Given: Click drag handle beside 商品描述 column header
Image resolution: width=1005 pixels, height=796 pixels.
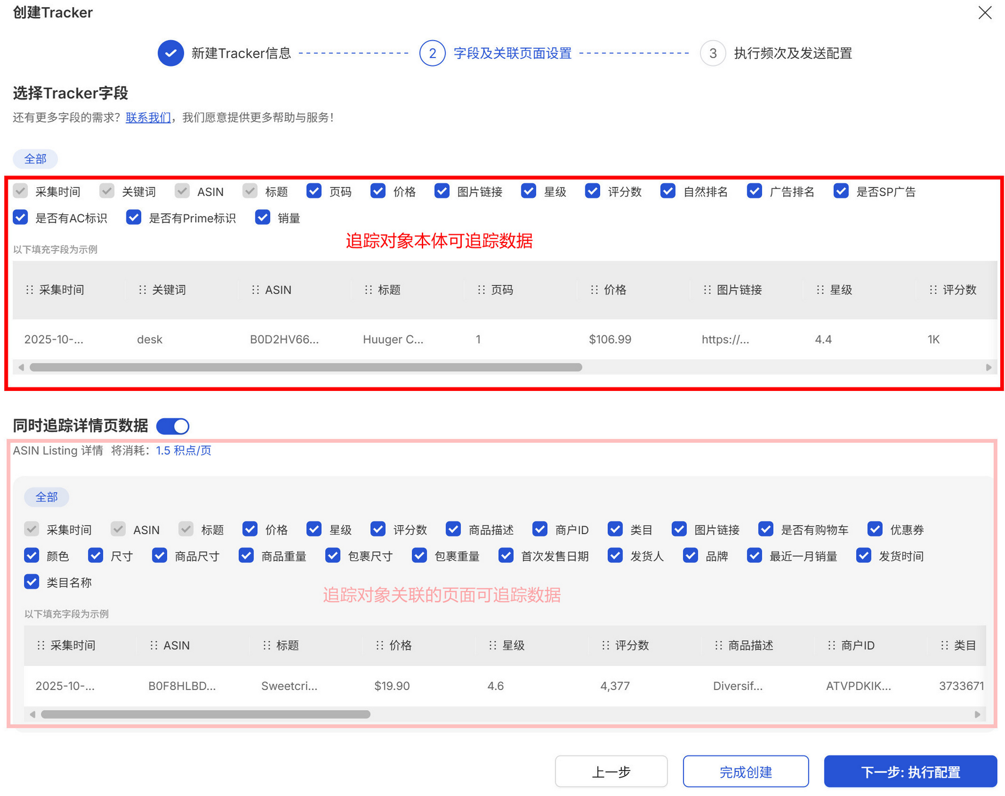Looking at the screenshot, I should coord(718,645).
